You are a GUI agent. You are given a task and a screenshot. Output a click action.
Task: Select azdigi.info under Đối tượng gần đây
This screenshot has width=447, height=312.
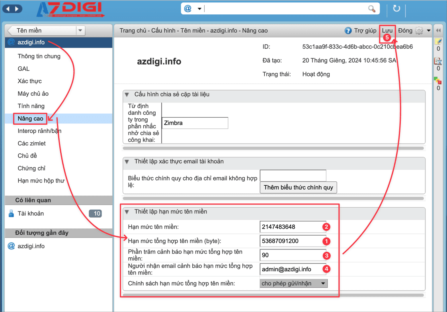(31, 246)
